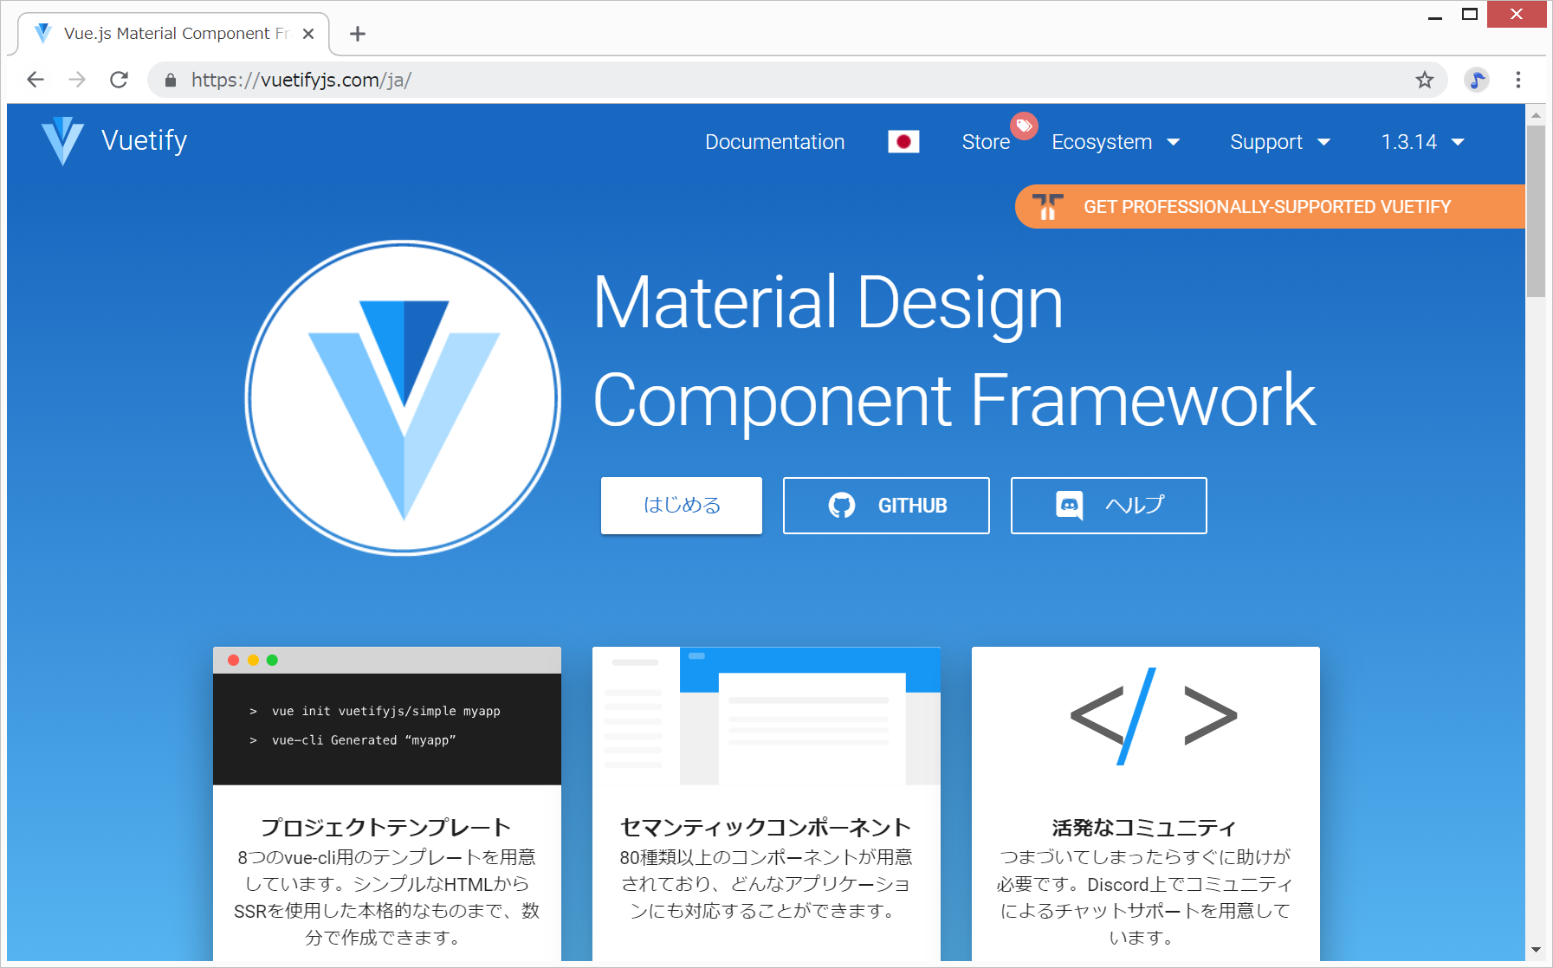
Task: Bookmark this page with the star icon
Action: (1424, 81)
